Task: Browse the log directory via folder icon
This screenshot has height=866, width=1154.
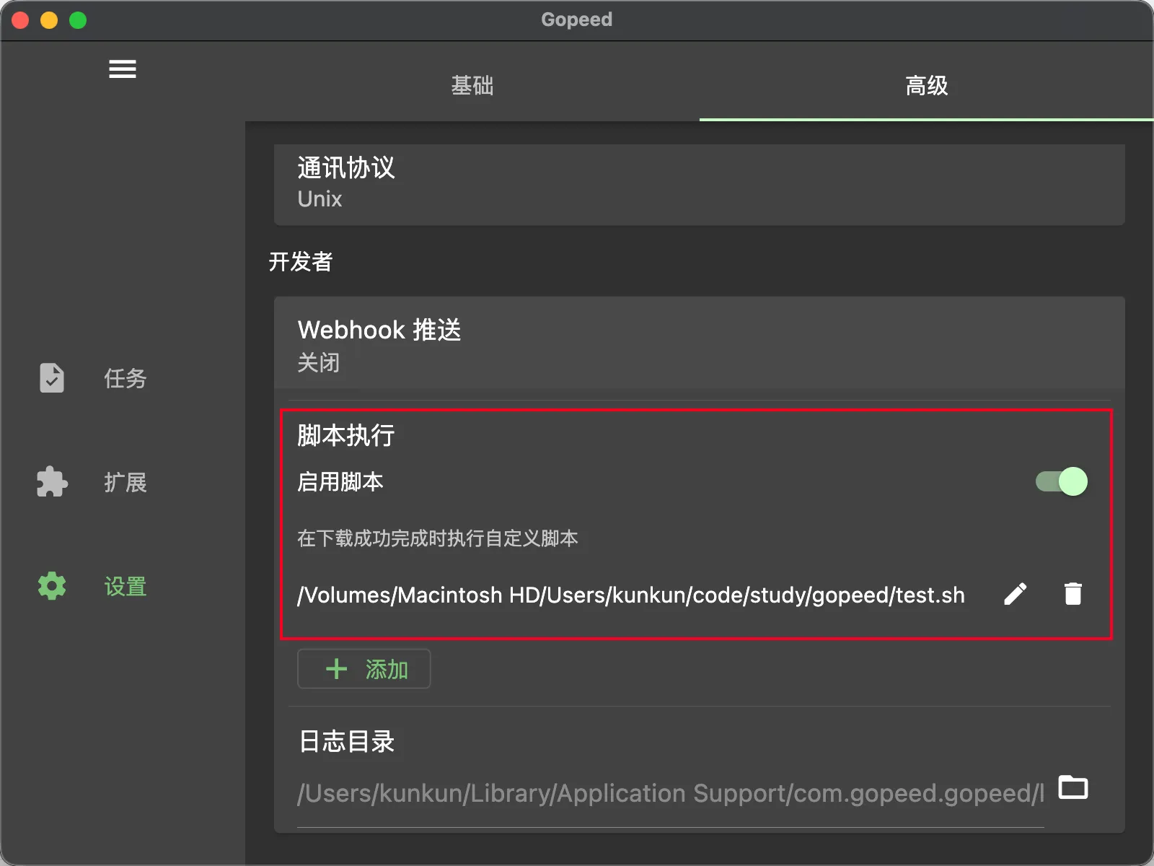Action: pos(1073,787)
